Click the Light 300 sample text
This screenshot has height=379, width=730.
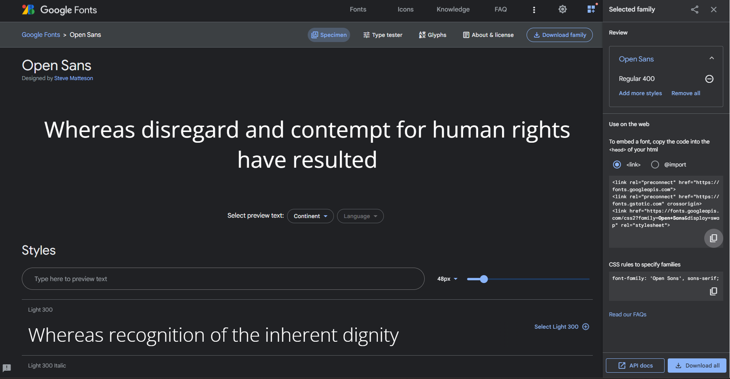pos(213,335)
